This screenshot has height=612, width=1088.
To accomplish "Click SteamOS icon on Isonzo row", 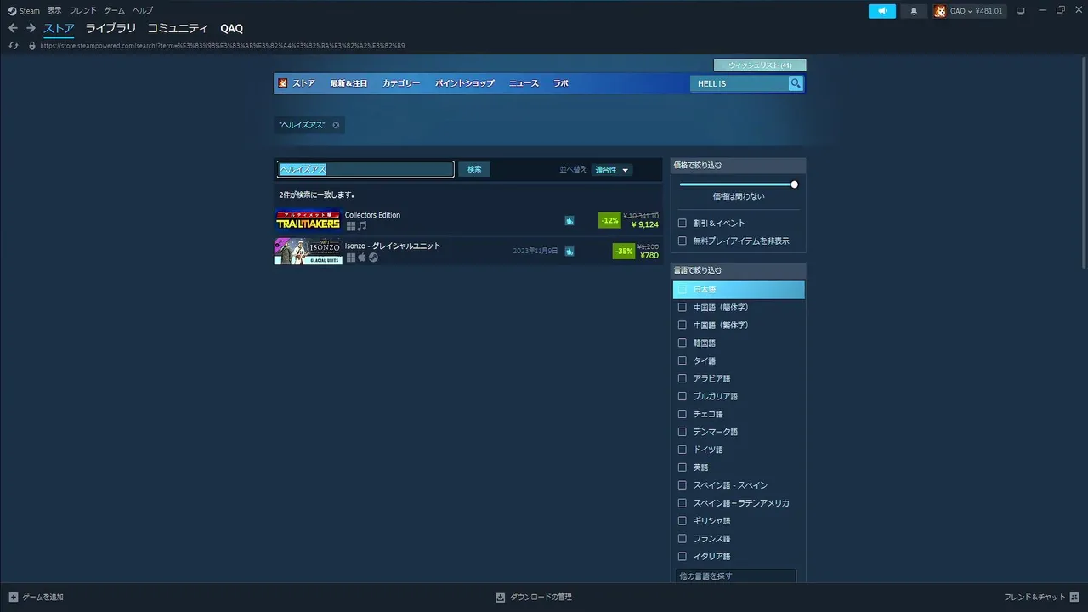I will click(x=373, y=257).
